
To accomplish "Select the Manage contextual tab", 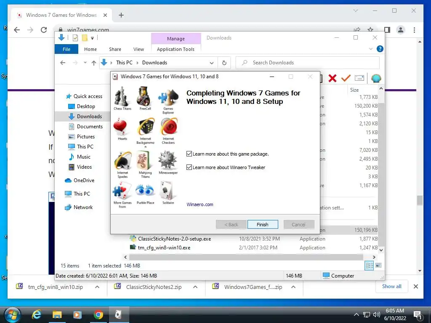I will [x=176, y=39].
